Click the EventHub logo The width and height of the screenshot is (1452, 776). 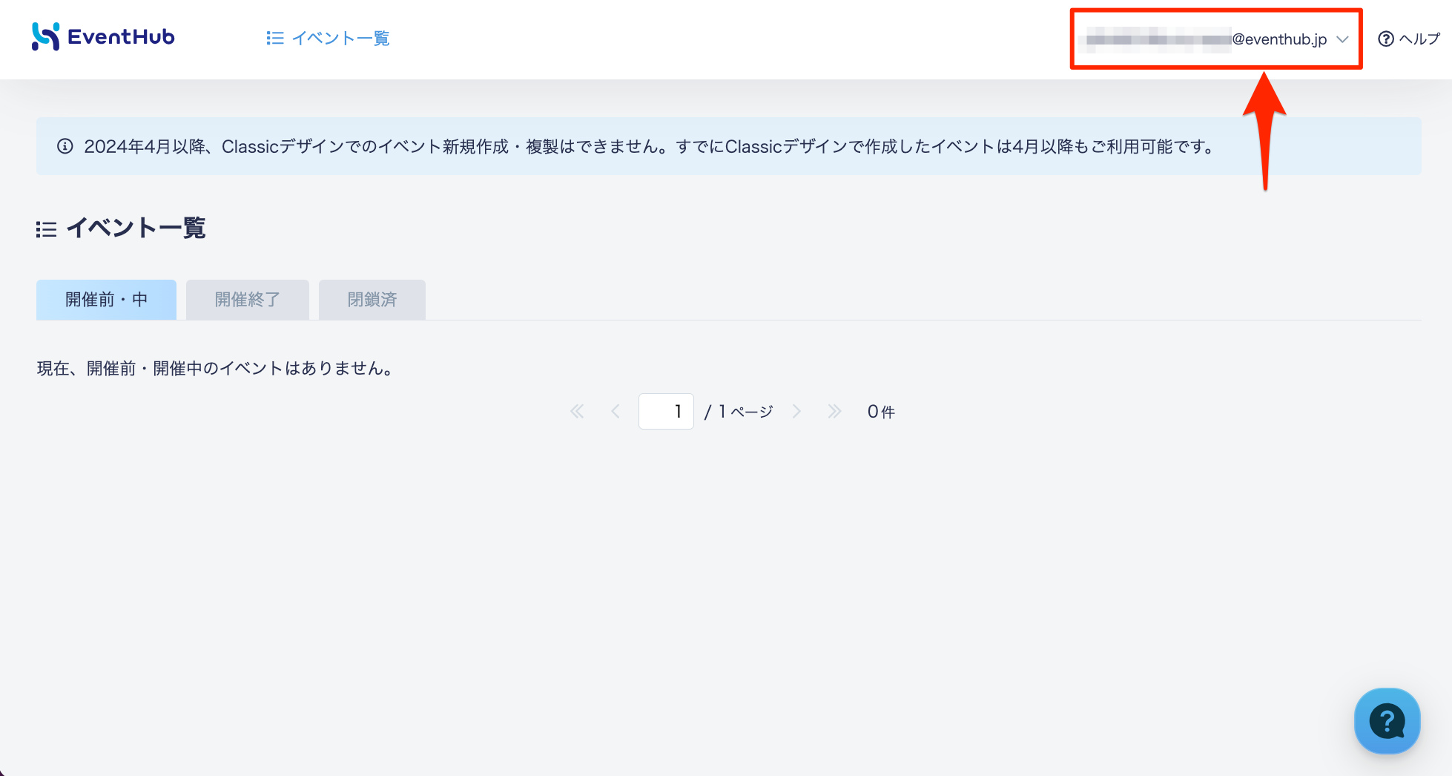[x=103, y=36]
